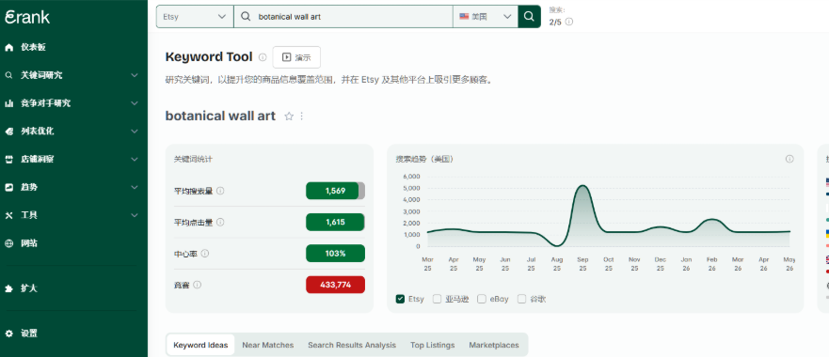
Task: Open 扩大 sidebar link
Action: click(x=28, y=288)
